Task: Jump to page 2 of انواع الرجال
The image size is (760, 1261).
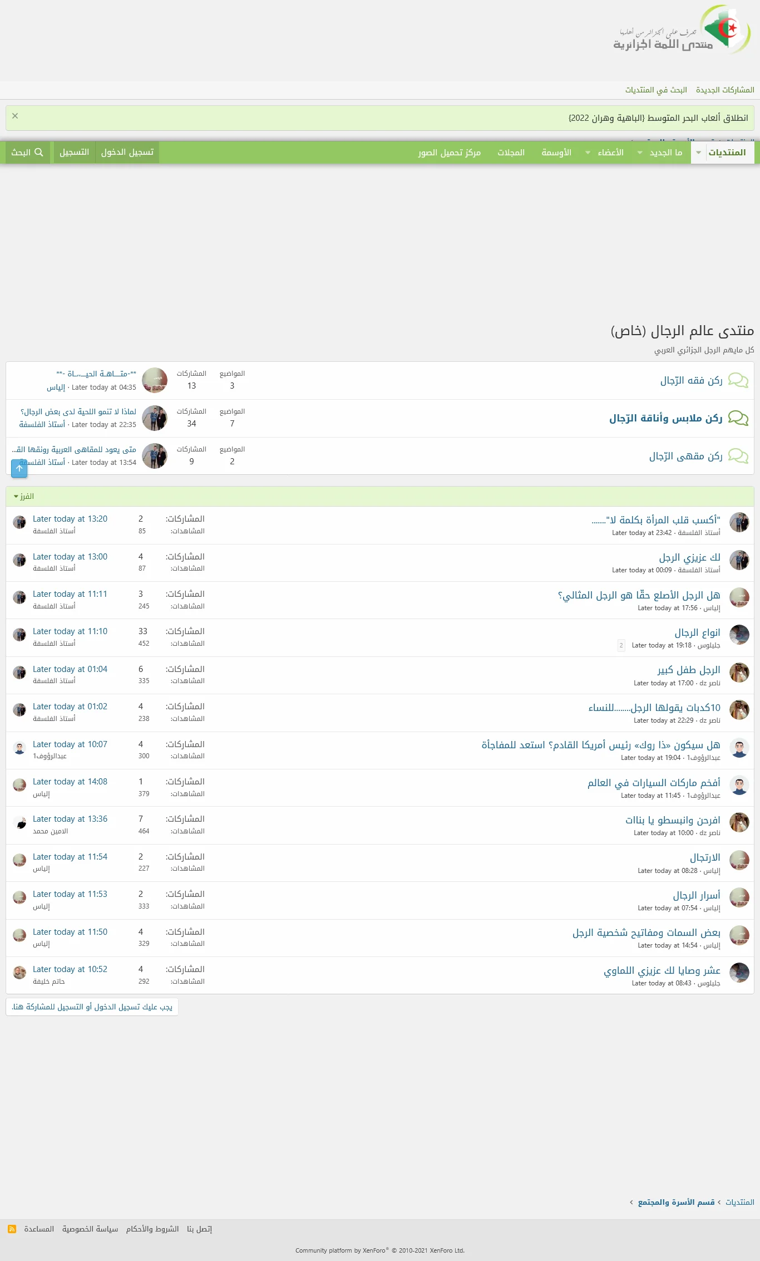Action: click(621, 645)
